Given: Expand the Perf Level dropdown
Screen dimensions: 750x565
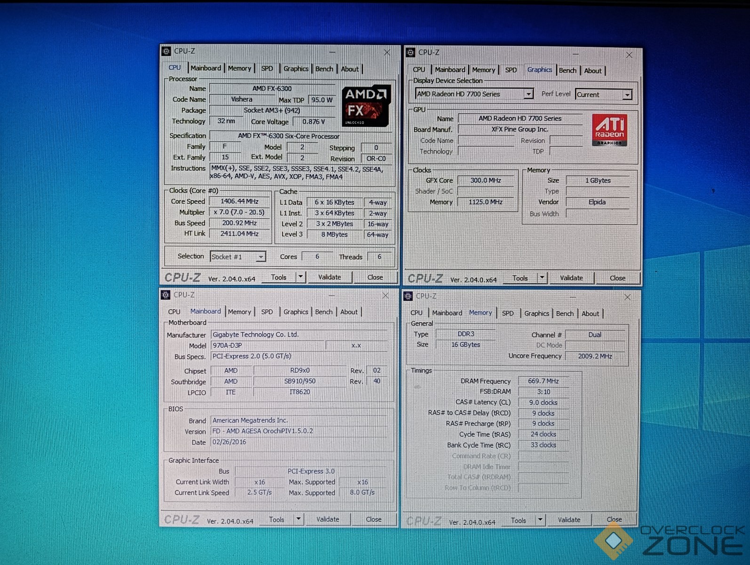Looking at the screenshot, I should (627, 95).
